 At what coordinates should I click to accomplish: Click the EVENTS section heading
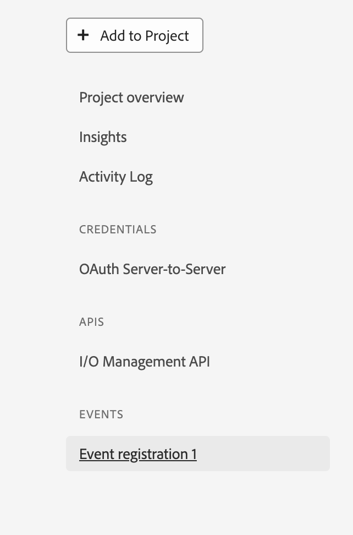(x=101, y=414)
